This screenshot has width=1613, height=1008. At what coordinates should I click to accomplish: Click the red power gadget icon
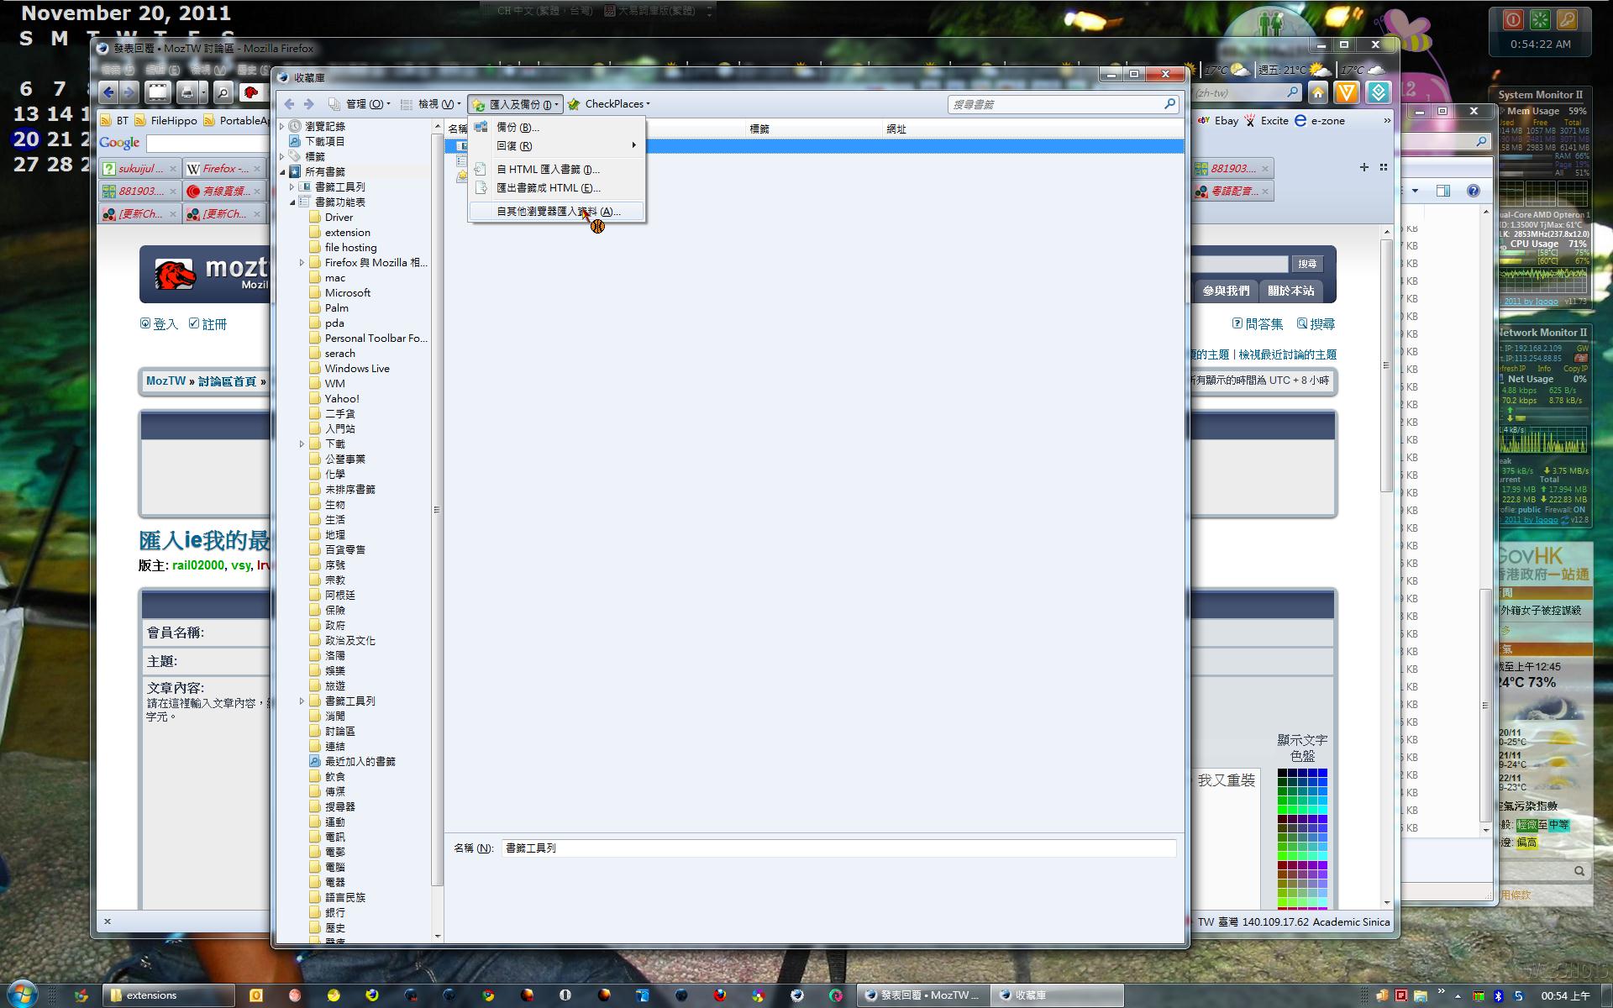pos(1513,20)
